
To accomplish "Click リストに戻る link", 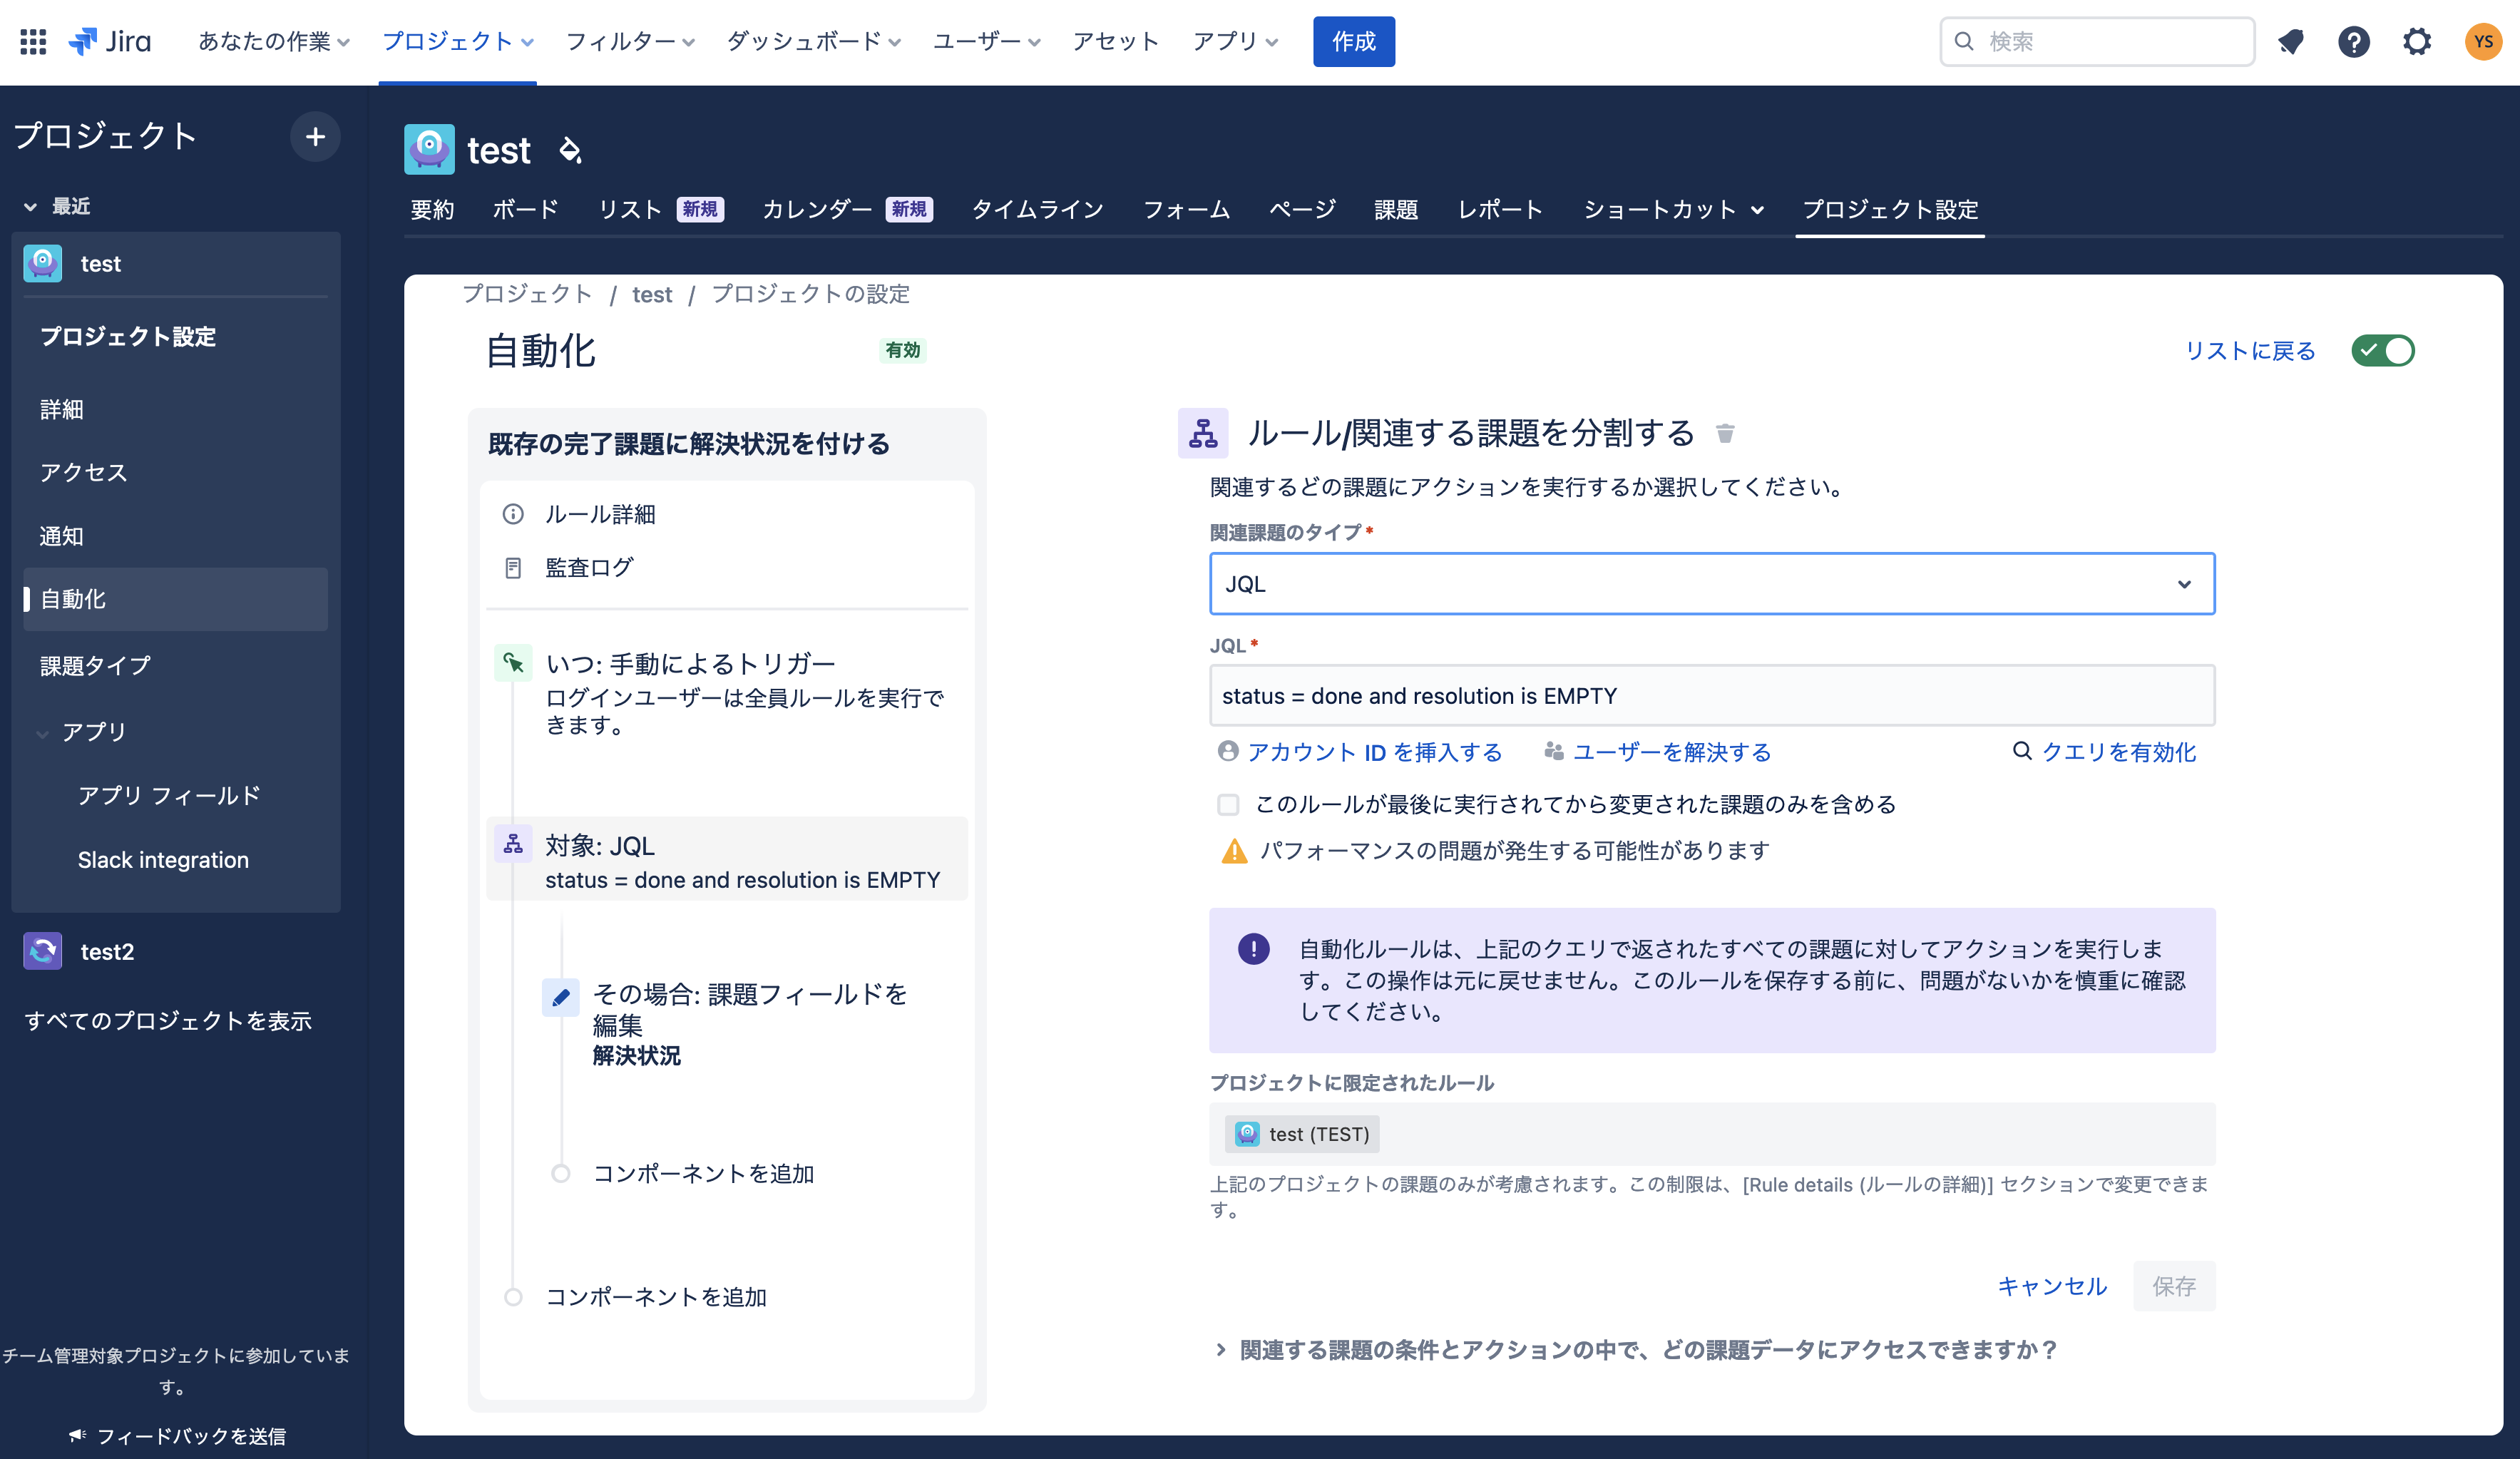I will click(2250, 351).
